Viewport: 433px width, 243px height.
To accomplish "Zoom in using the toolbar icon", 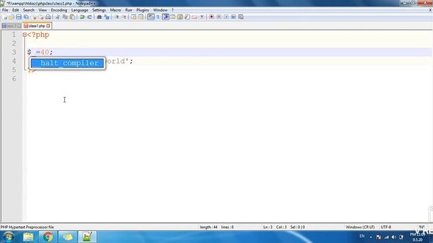I will pyautogui.click(x=116, y=17).
